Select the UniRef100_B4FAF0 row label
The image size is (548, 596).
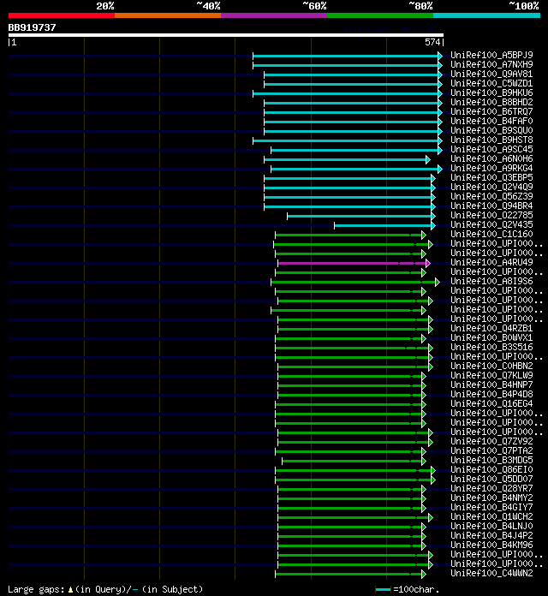point(491,122)
